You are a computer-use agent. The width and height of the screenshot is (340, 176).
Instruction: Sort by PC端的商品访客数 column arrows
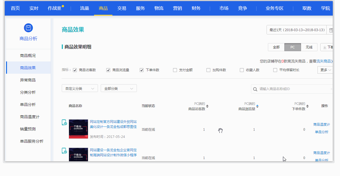207,106
